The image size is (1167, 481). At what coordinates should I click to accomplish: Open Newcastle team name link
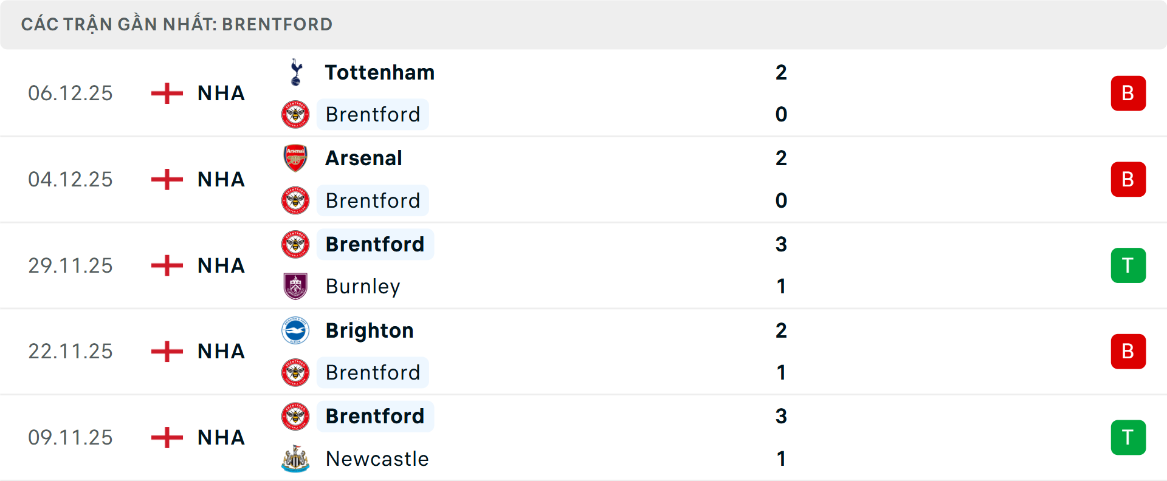pyautogui.click(x=377, y=459)
